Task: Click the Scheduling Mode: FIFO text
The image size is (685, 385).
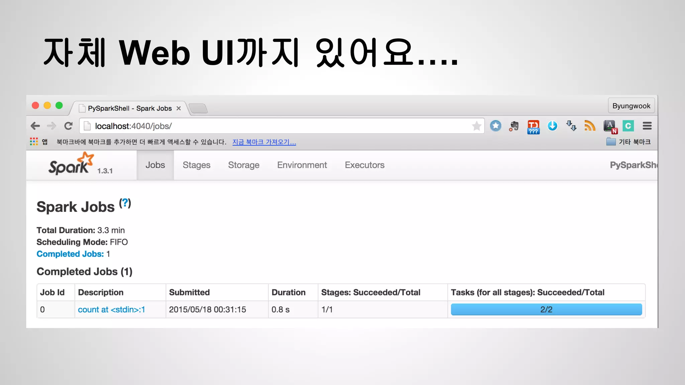Action: (x=82, y=242)
